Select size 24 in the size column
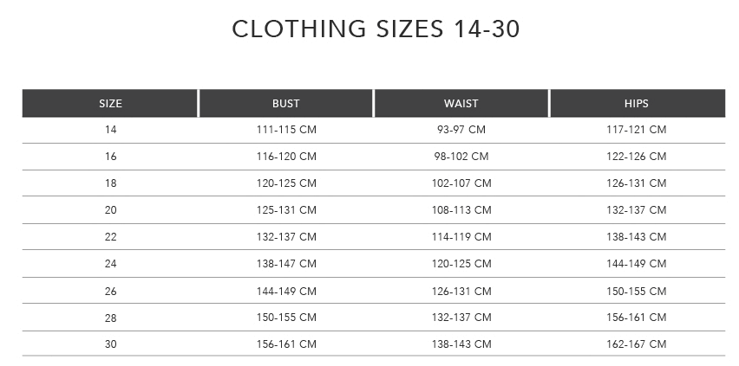This screenshot has width=739, height=366. (110, 264)
